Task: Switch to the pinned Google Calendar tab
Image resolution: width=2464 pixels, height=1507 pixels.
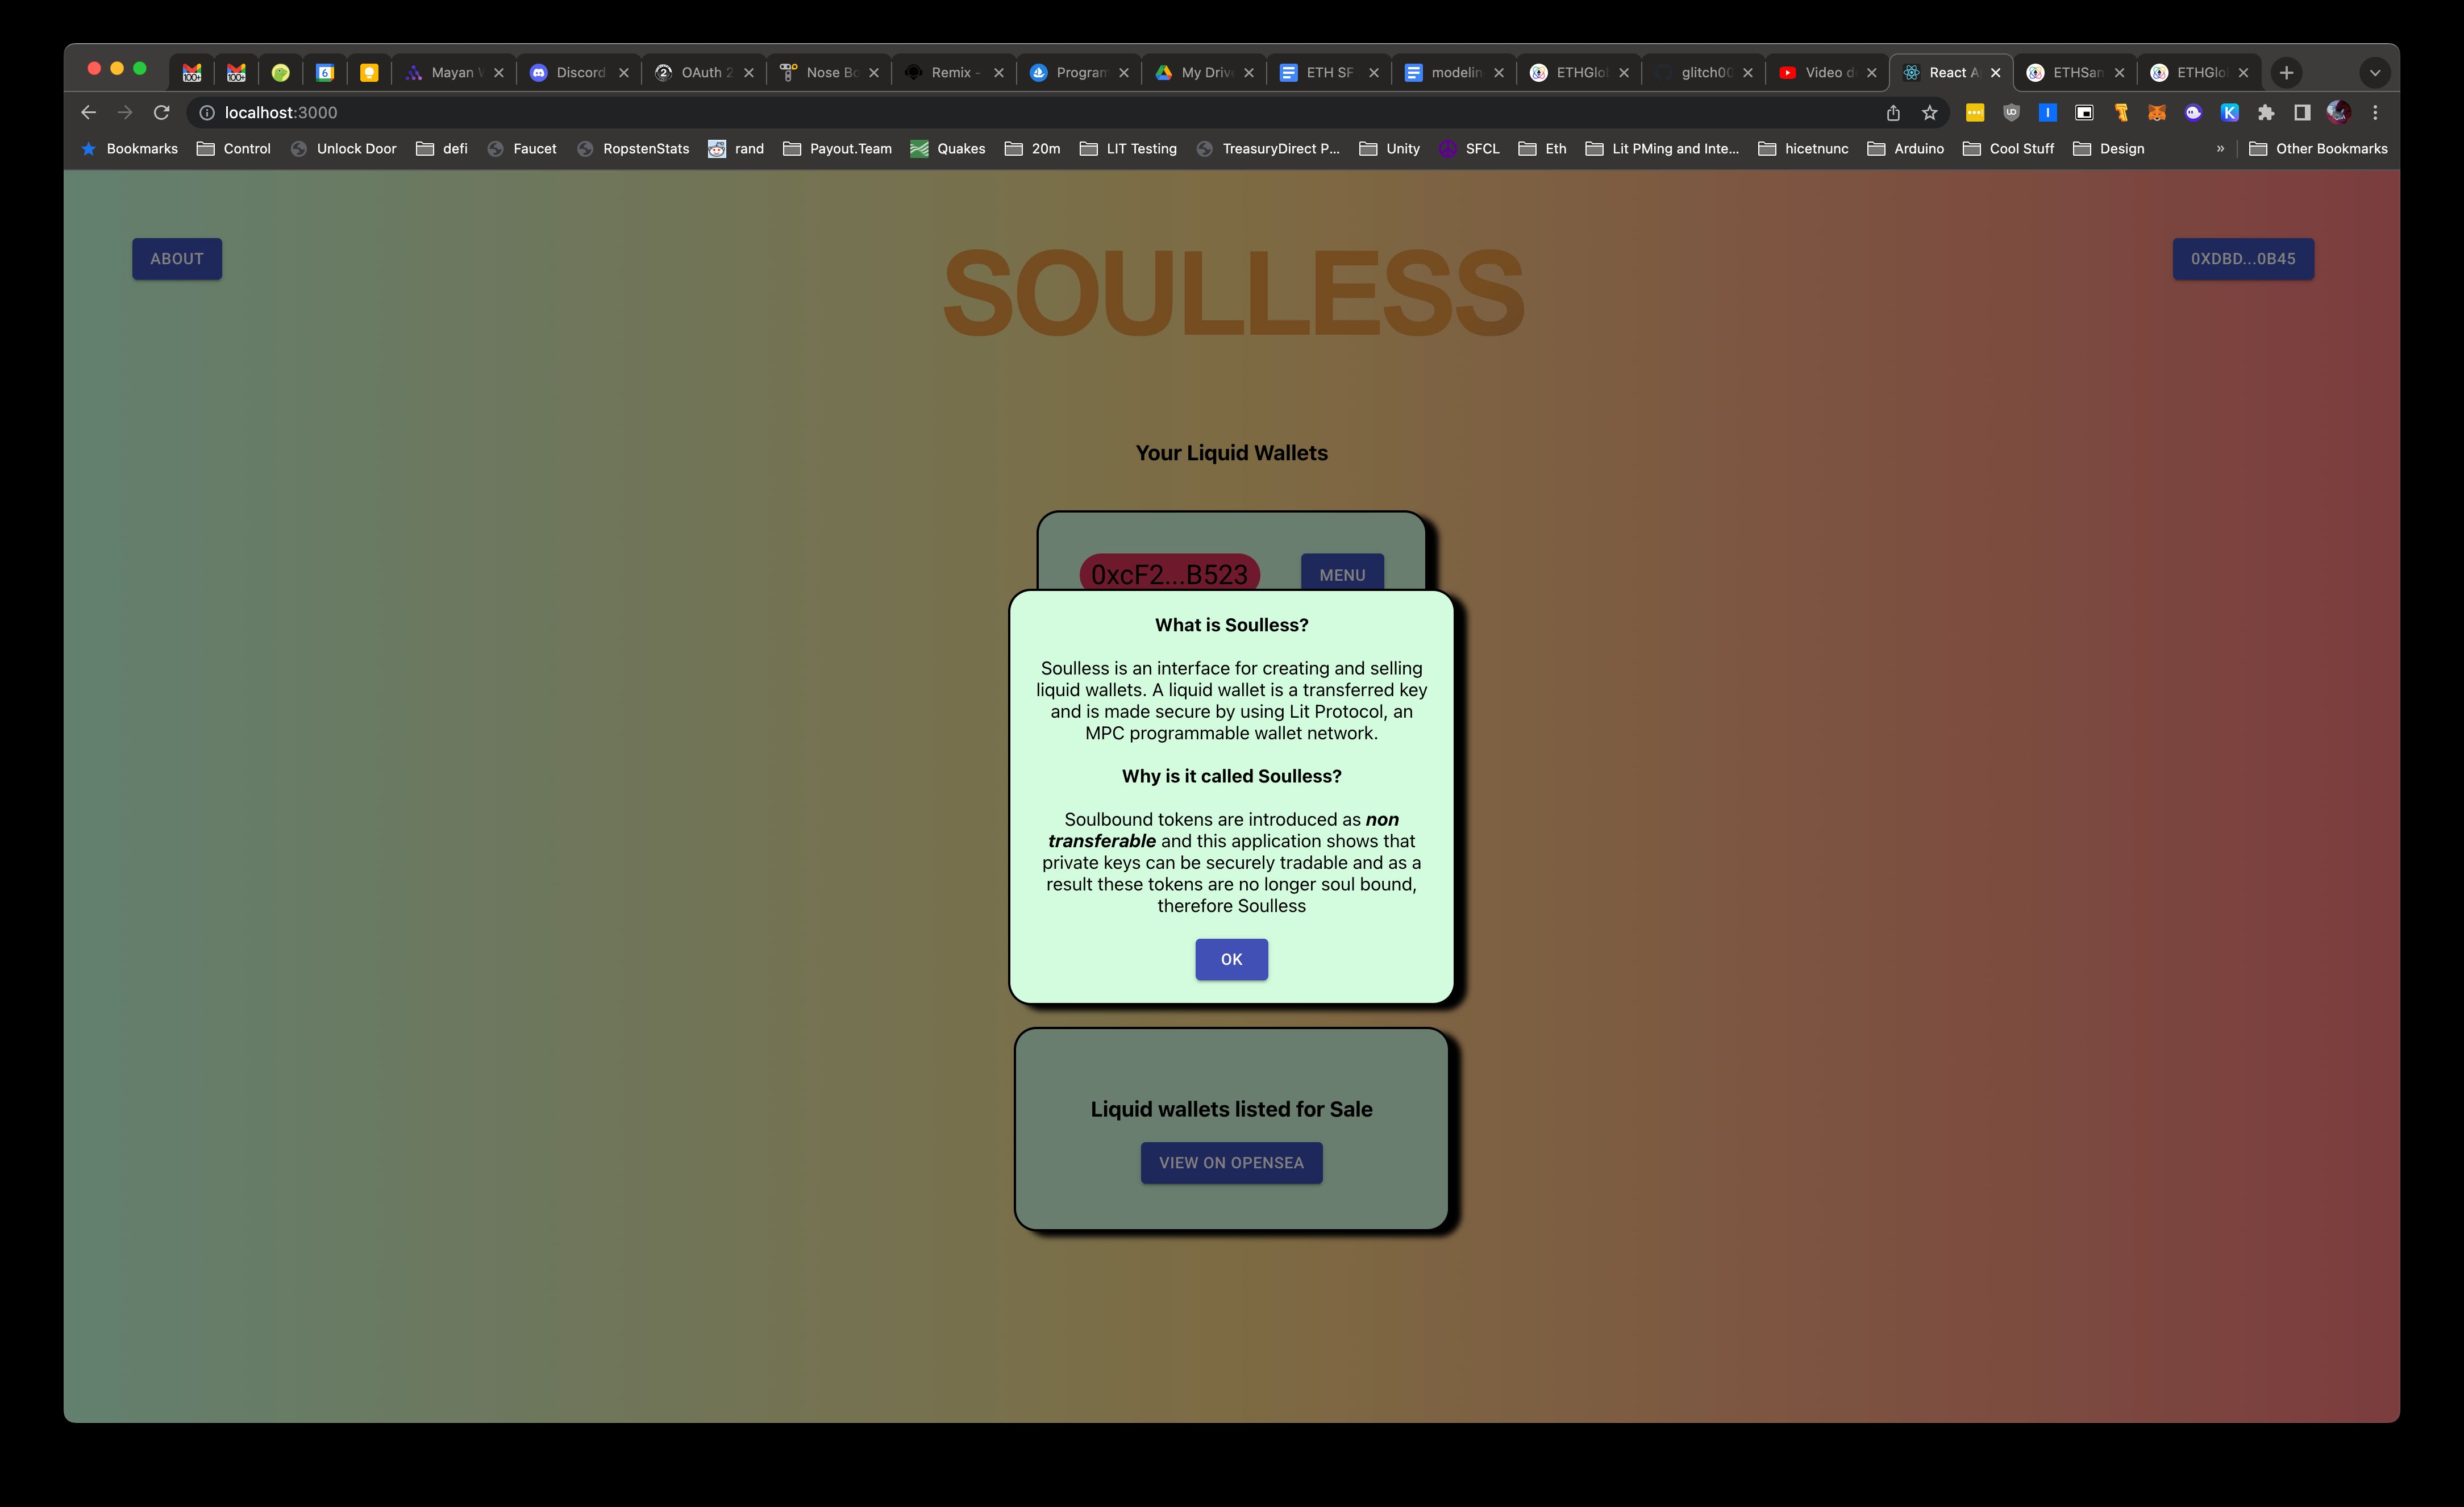Action: (325, 72)
